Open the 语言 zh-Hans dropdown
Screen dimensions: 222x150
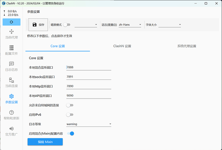pyautogui.click(x=130, y=25)
